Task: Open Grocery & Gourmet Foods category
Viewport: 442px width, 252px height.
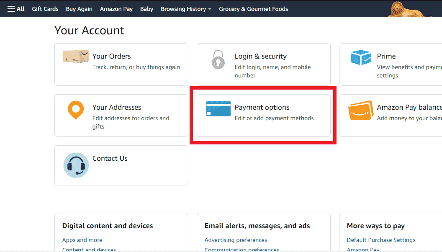Action: (253, 9)
